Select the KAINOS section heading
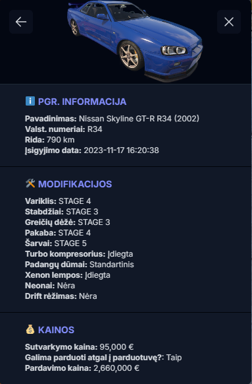Image resolution: width=252 pixels, height=384 pixels. [56, 330]
